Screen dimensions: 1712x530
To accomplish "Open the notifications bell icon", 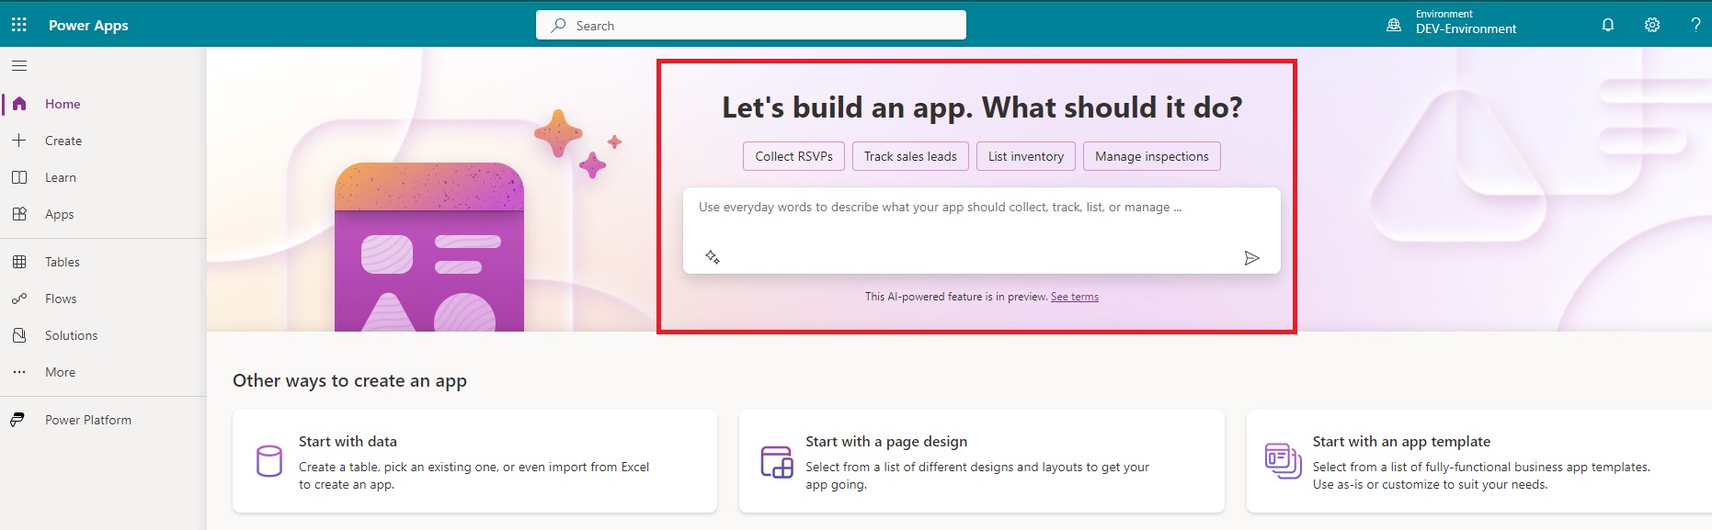I will [x=1607, y=25].
